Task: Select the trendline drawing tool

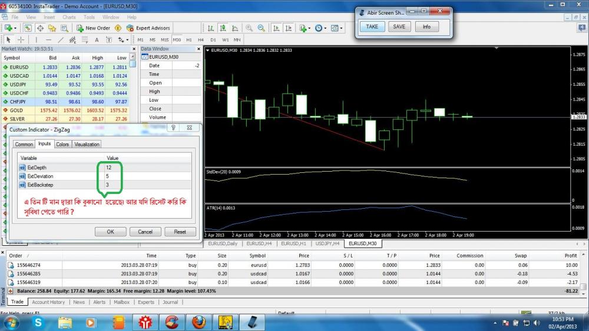Action: coord(61,40)
